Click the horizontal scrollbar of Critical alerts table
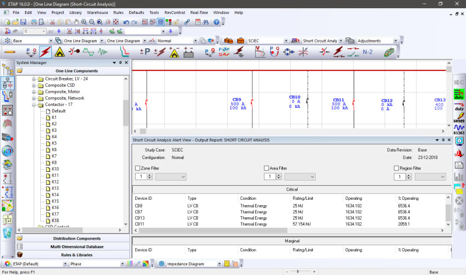Viewport: 466px width, 275px height. (x=213, y=230)
